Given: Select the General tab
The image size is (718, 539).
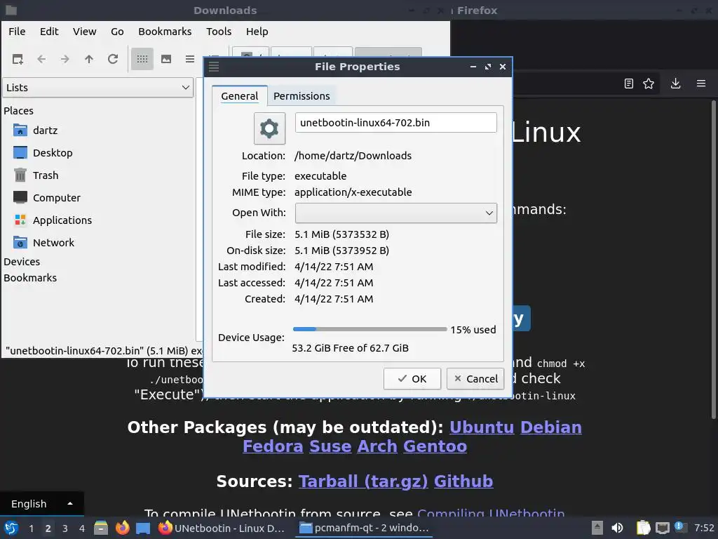Looking at the screenshot, I should (x=240, y=96).
